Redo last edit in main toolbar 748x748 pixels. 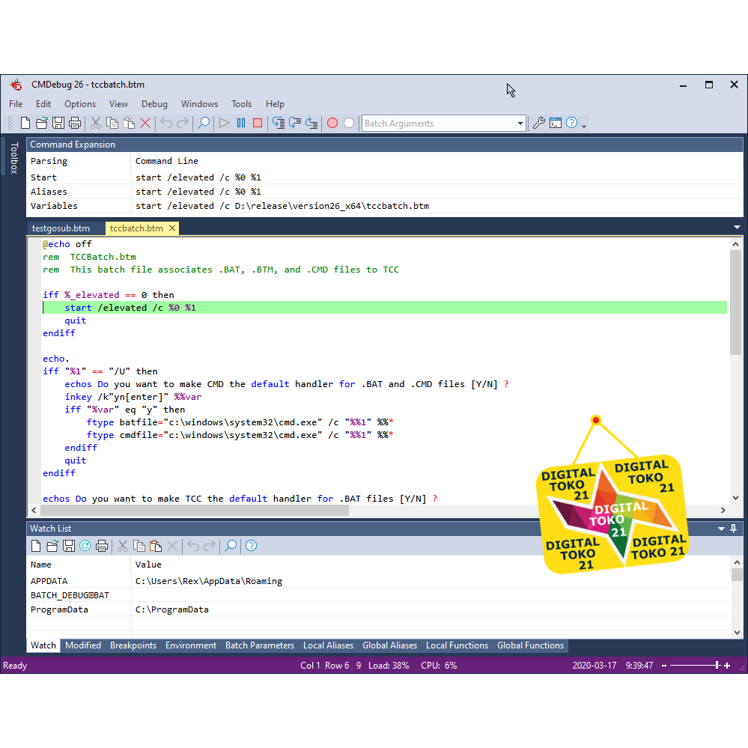[183, 123]
